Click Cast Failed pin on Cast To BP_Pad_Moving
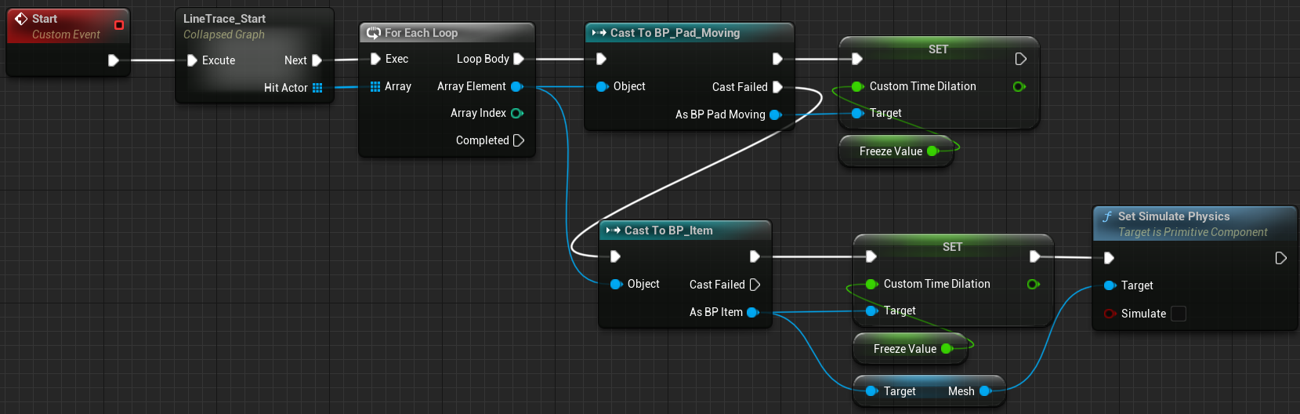Screen dimensions: 1300x414 pyautogui.click(x=777, y=87)
